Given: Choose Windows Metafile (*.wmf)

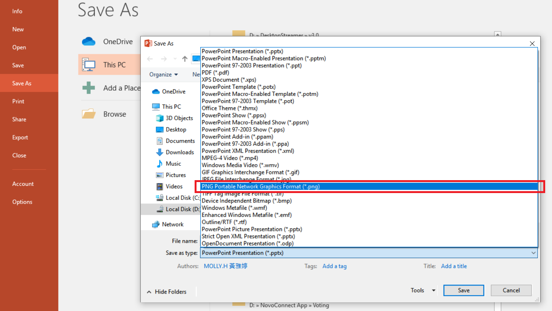Looking at the screenshot, I should (369, 208).
